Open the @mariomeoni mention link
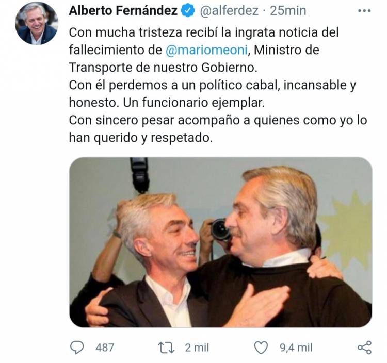387x363 pixels. [x=206, y=50]
